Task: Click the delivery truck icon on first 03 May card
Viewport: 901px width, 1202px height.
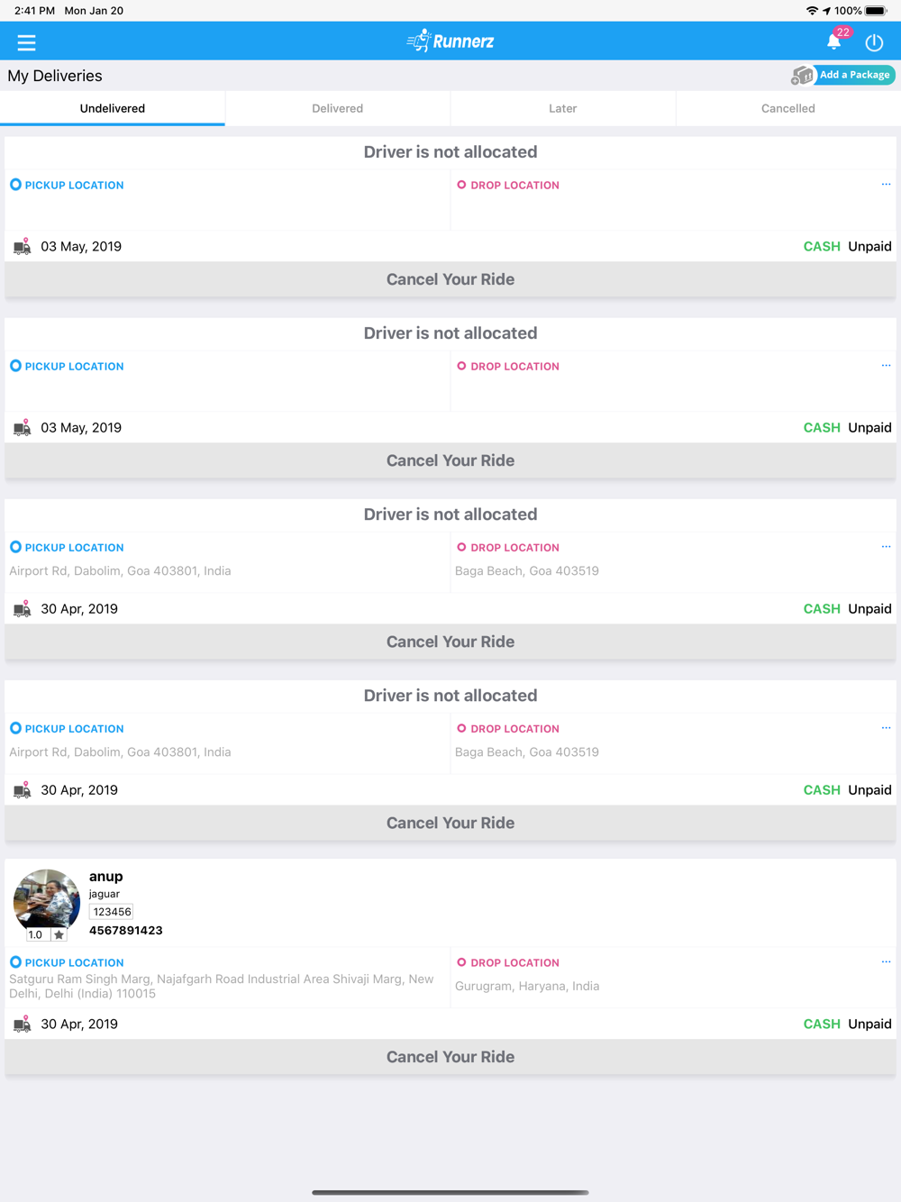Action: [23, 246]
